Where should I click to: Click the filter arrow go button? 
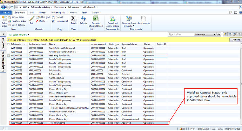219,35
